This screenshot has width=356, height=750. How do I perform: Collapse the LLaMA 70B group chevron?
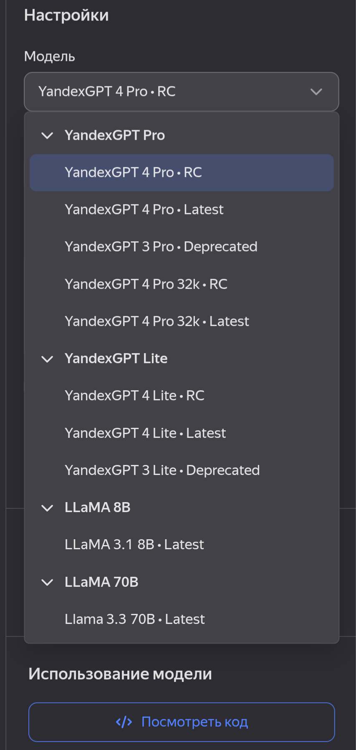pyautogui.click(x=48, y=582)
